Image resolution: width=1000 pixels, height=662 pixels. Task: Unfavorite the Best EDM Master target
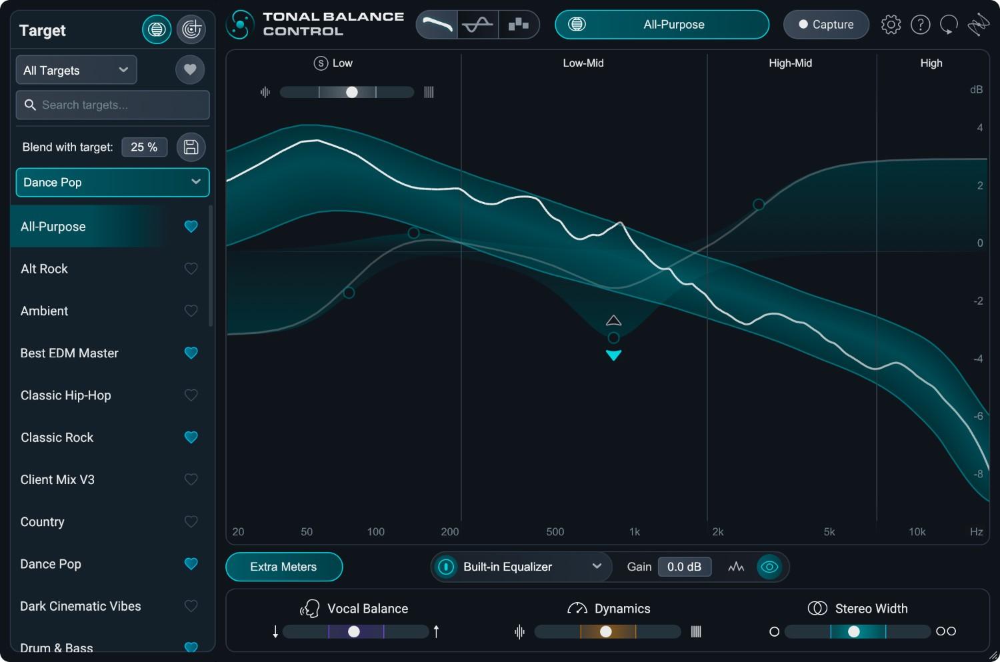pos(191,353)
